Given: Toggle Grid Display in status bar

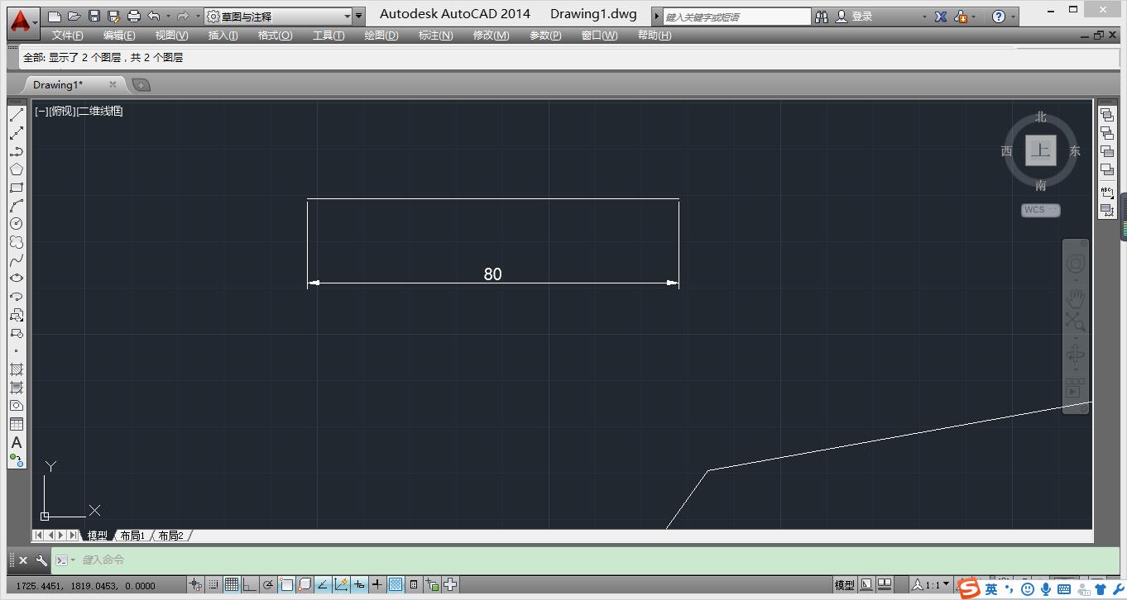Looking at the screenshot, I should pos(232,584).
